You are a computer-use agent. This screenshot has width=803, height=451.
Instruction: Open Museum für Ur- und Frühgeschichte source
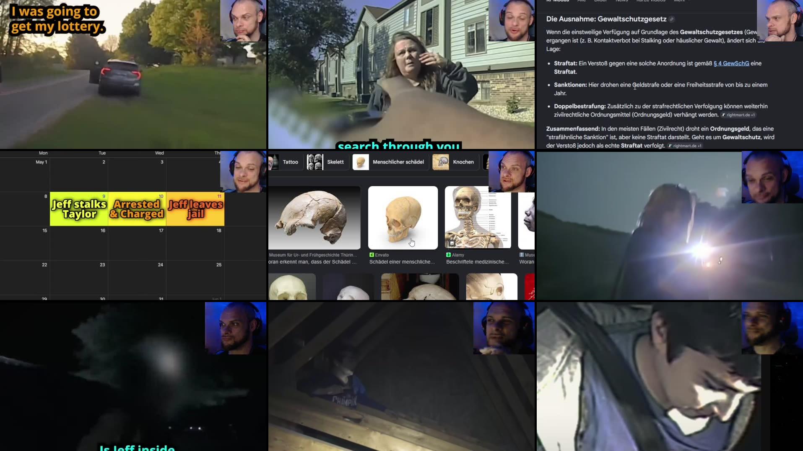(313, 255)
